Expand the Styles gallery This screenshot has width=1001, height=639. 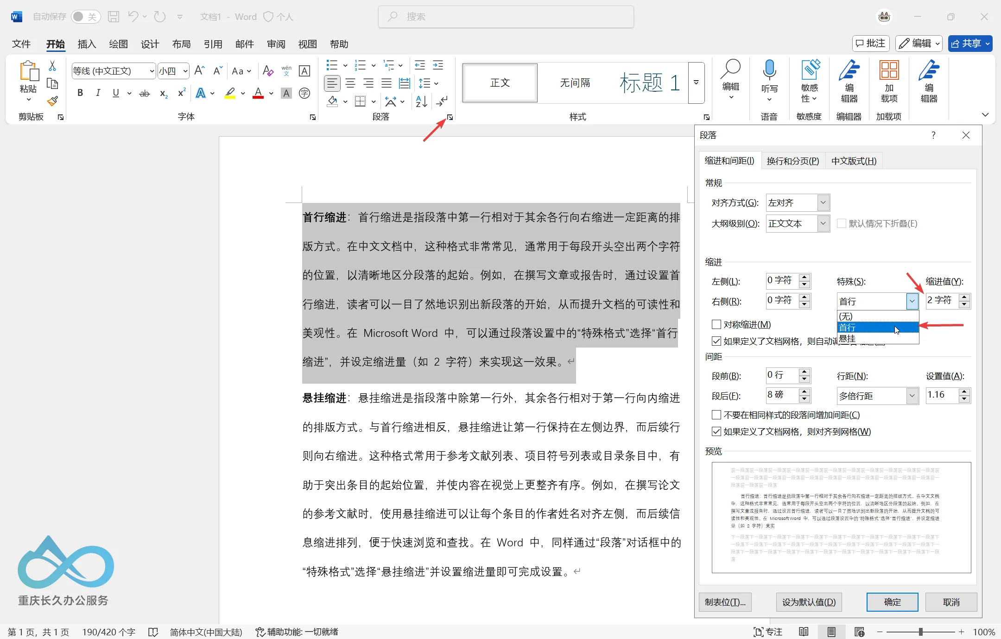(x=696, y=83)
